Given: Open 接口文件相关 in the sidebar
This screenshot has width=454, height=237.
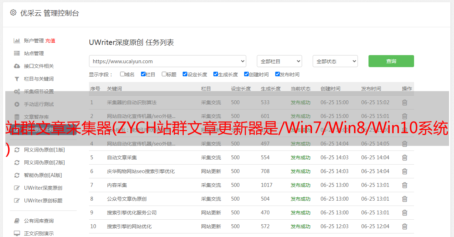Looking at the screenshot, I should pyautogui.click(x=39, y=66).
